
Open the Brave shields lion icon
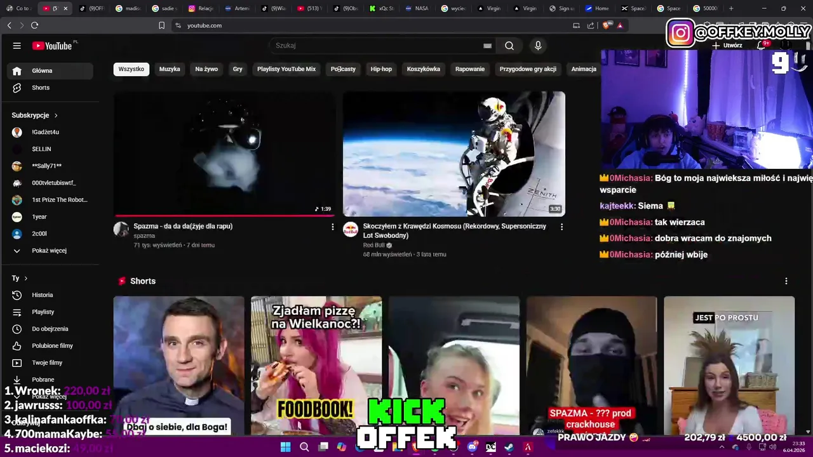(x=606, y=25)
